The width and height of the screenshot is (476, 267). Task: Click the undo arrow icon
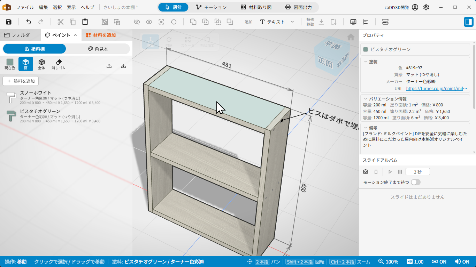click(x=29, y=22)
